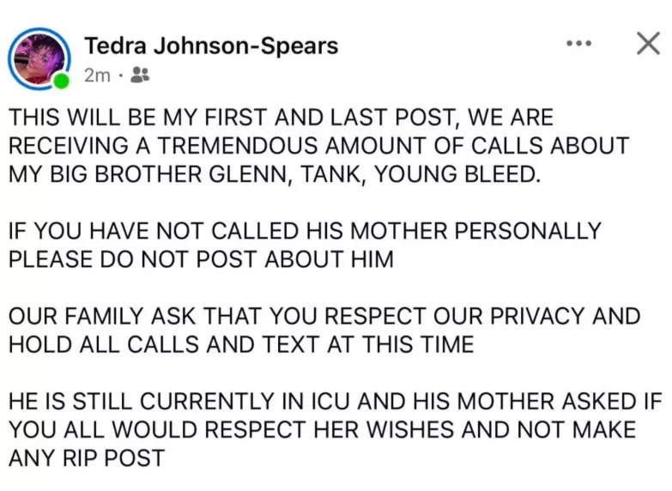Screen dimensions: 672x491
Task: Close the post with the X icon
Action: (x=647, y=43)
